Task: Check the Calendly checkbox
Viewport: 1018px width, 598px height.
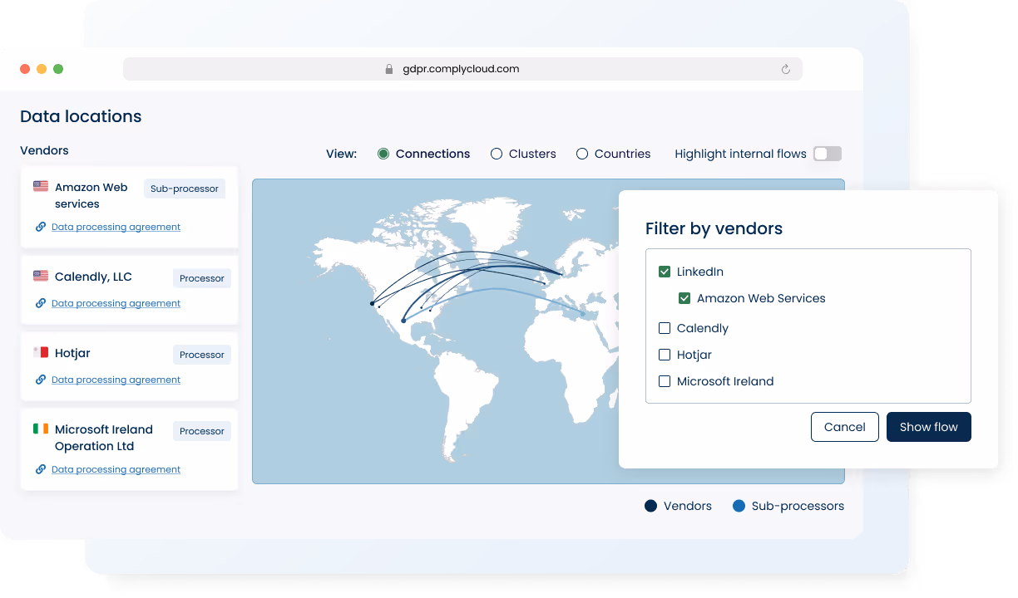Action: click(665, 328)
